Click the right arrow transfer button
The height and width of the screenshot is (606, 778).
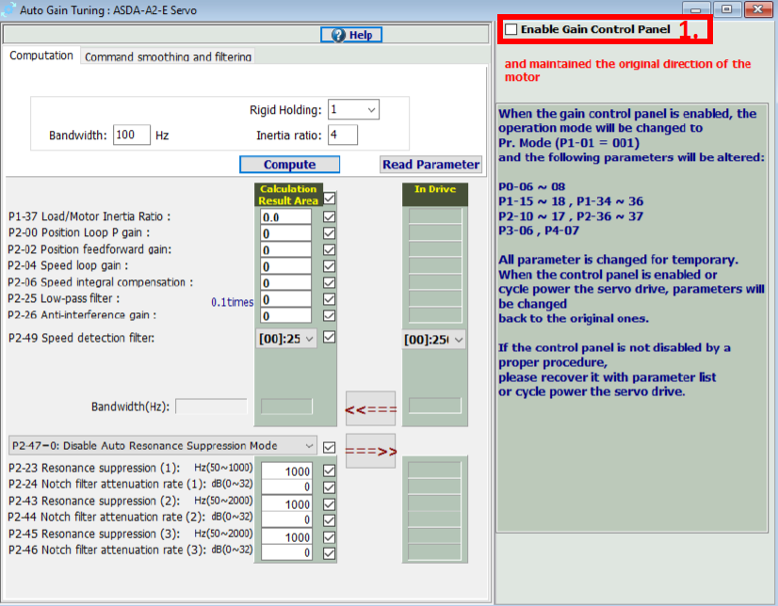(371, 451)
